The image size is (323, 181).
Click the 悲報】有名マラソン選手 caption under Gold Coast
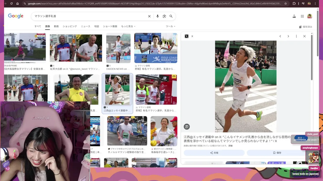[x=155, y=69]
